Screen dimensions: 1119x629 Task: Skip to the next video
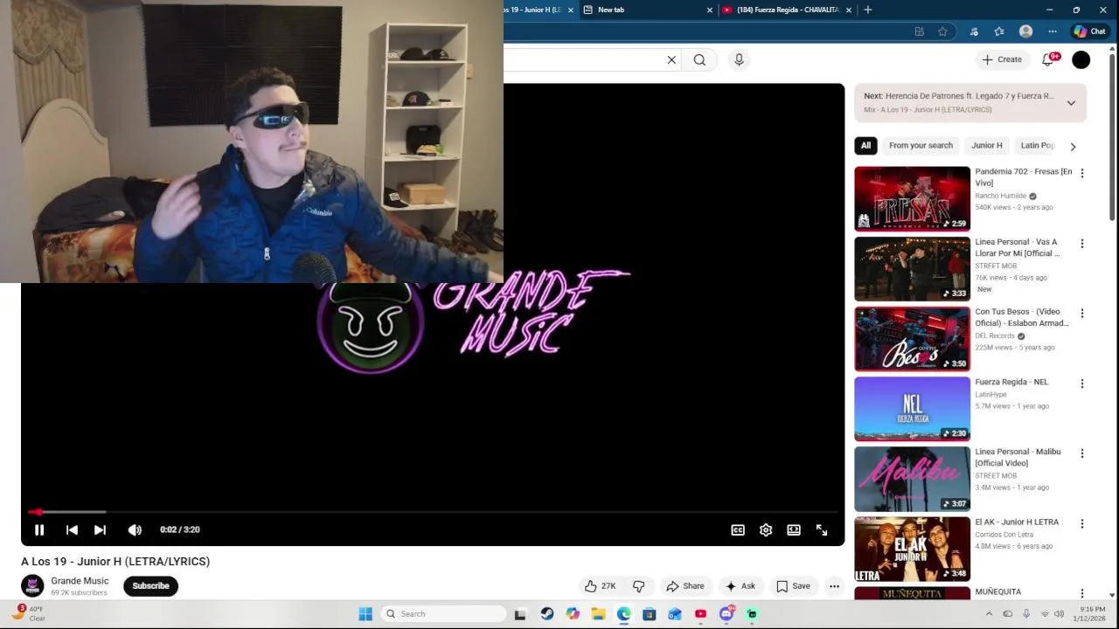pyautogui.click(x=100, y=529)
